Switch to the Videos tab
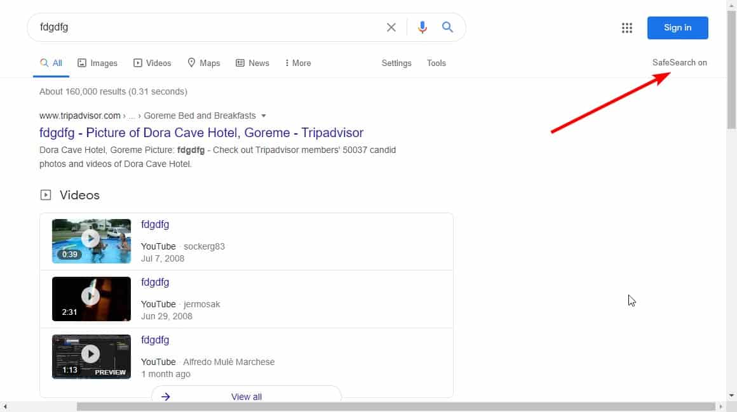 pos(152,63)
